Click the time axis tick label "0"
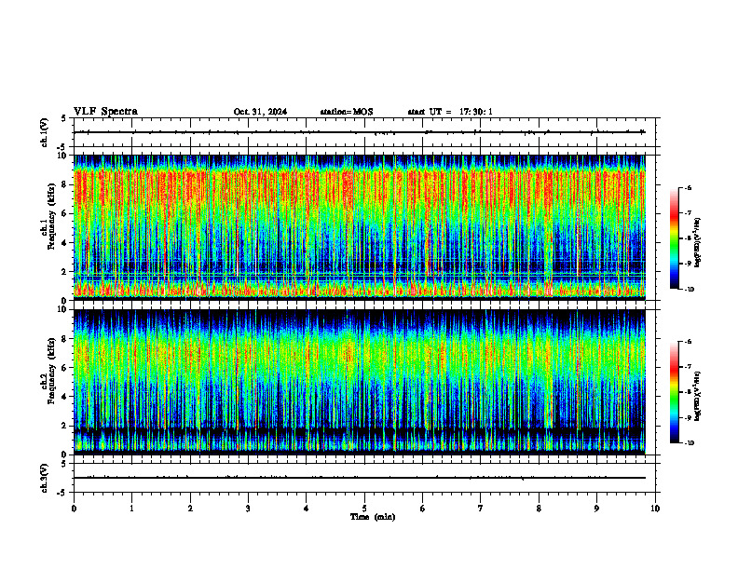 (x=74, y=509)
